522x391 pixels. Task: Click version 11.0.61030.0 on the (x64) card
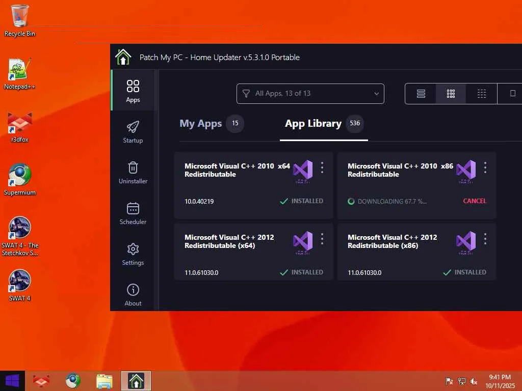pos(201,273)
